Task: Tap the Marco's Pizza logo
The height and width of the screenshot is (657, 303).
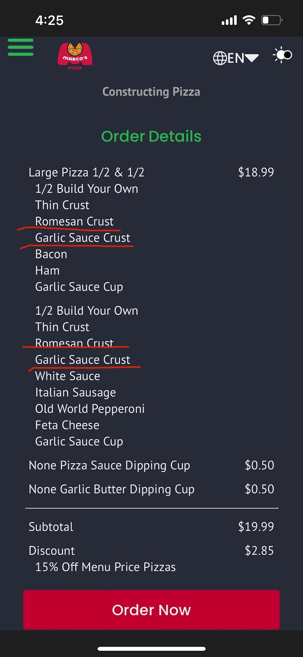Action: (75, 56)
